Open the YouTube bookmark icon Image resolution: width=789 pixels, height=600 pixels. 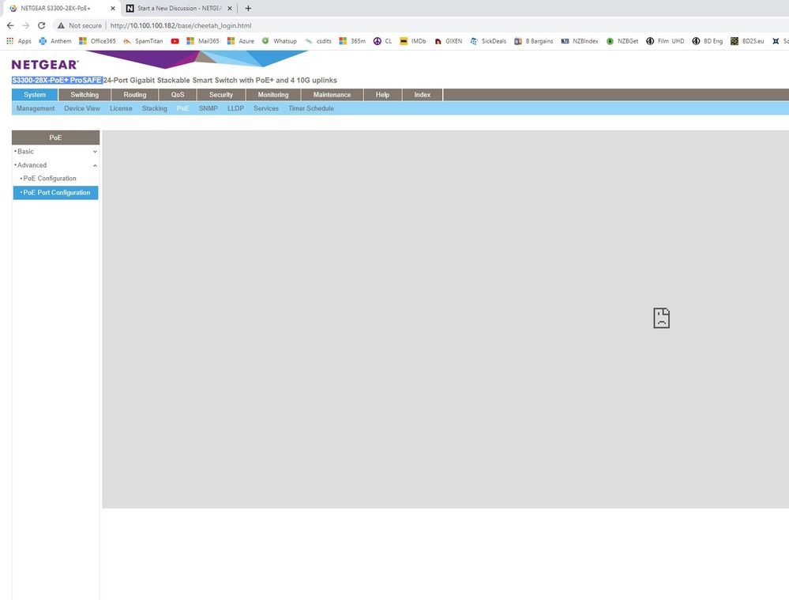pyautogui.click(x=175, y=41)
